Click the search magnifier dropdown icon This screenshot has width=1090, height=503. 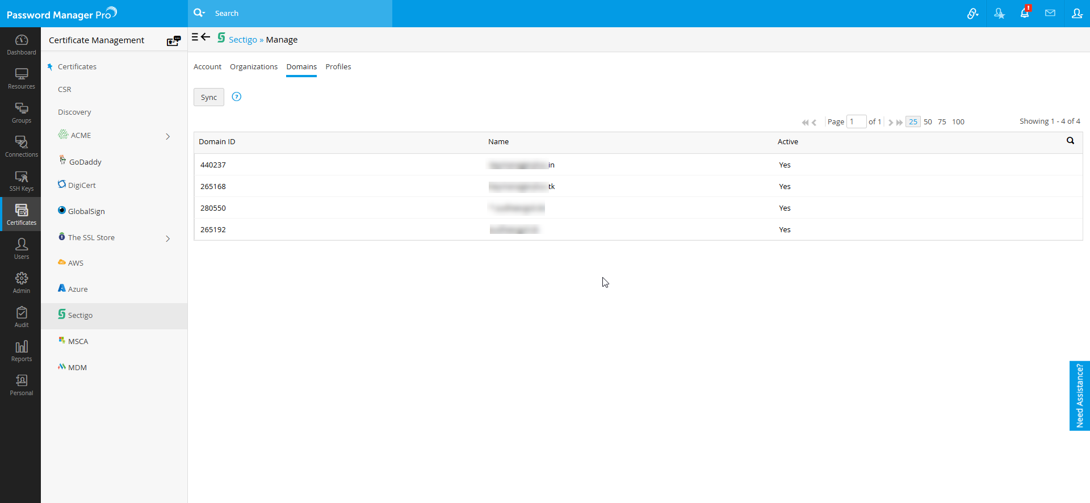click(199, 13)
